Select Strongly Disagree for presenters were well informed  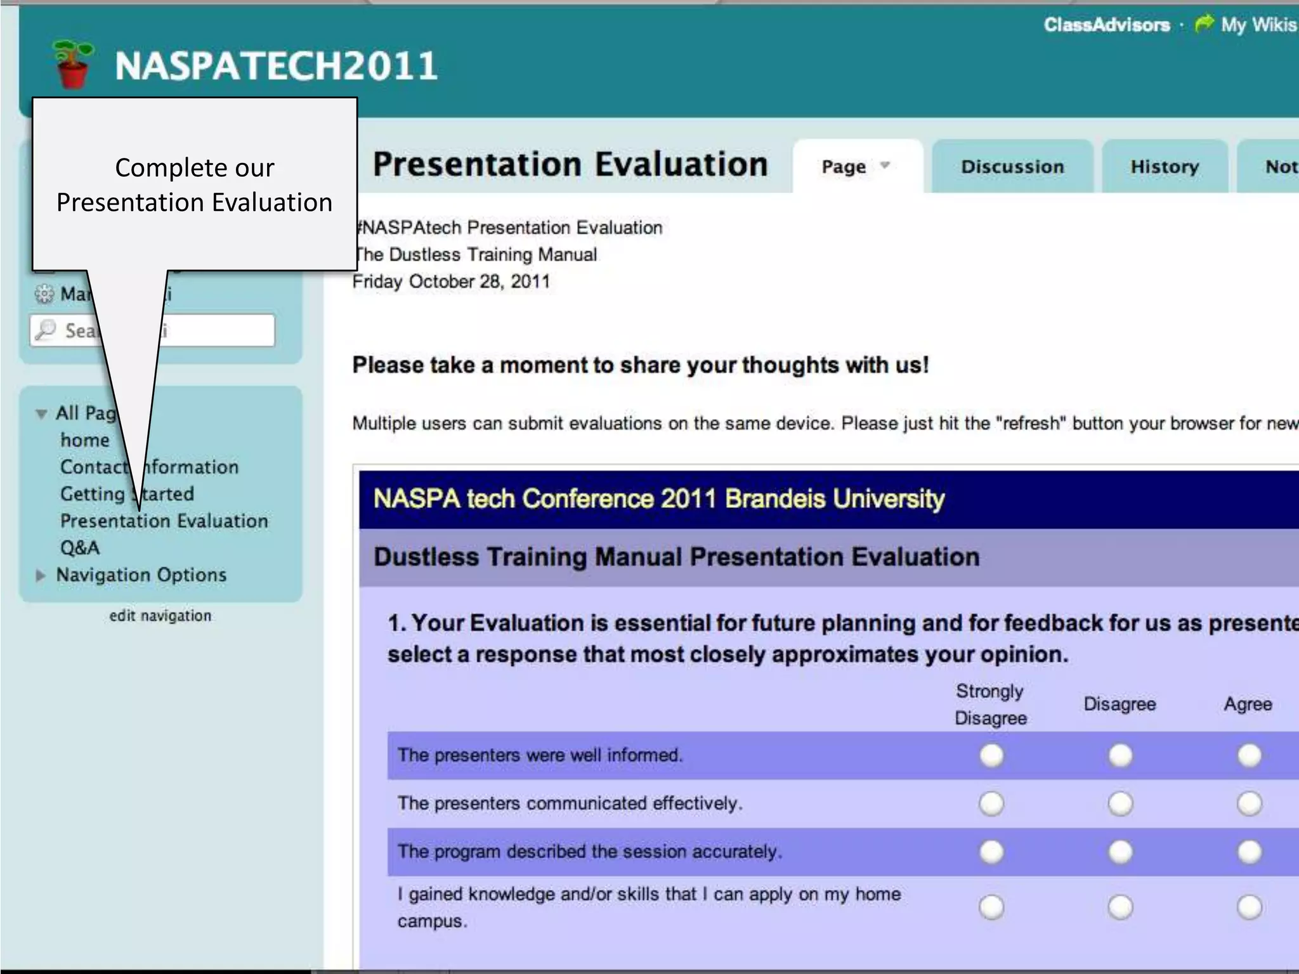coord(991,755)
